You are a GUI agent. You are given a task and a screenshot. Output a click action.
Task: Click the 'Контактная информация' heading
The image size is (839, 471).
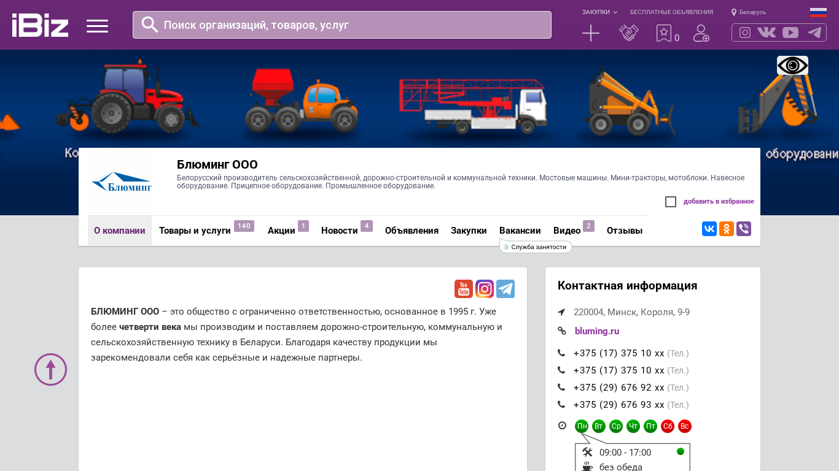pyautogui.click(x=627, y=285)
